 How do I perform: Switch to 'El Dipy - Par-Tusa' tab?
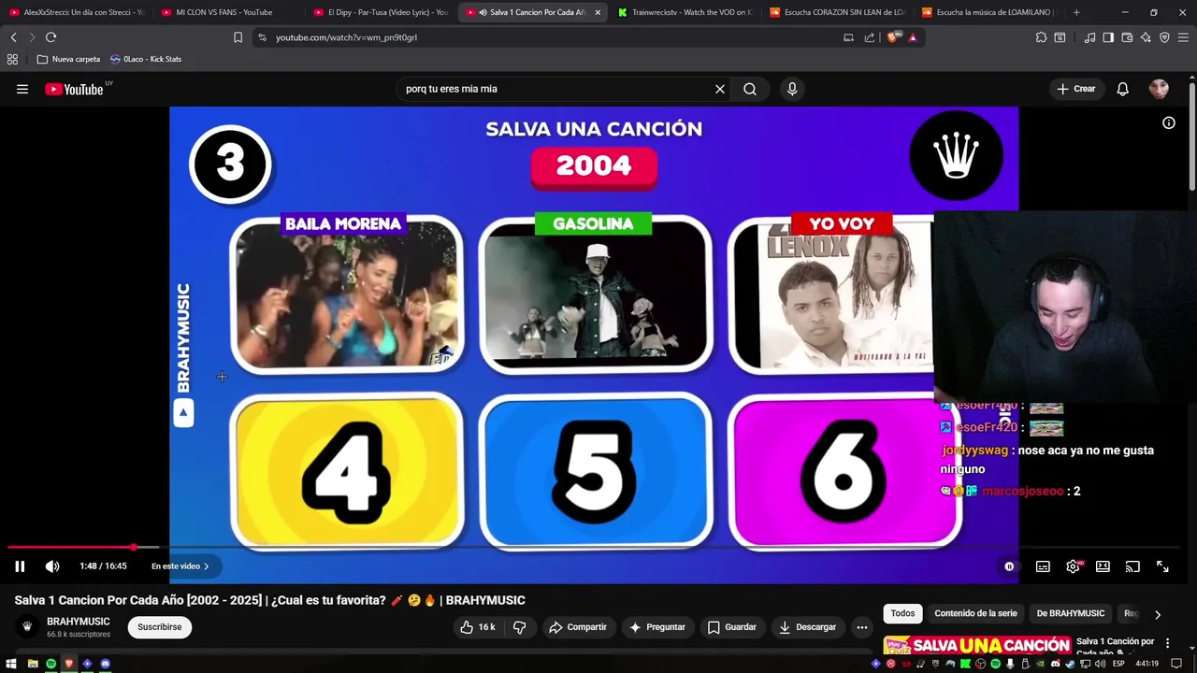point(382,12)
